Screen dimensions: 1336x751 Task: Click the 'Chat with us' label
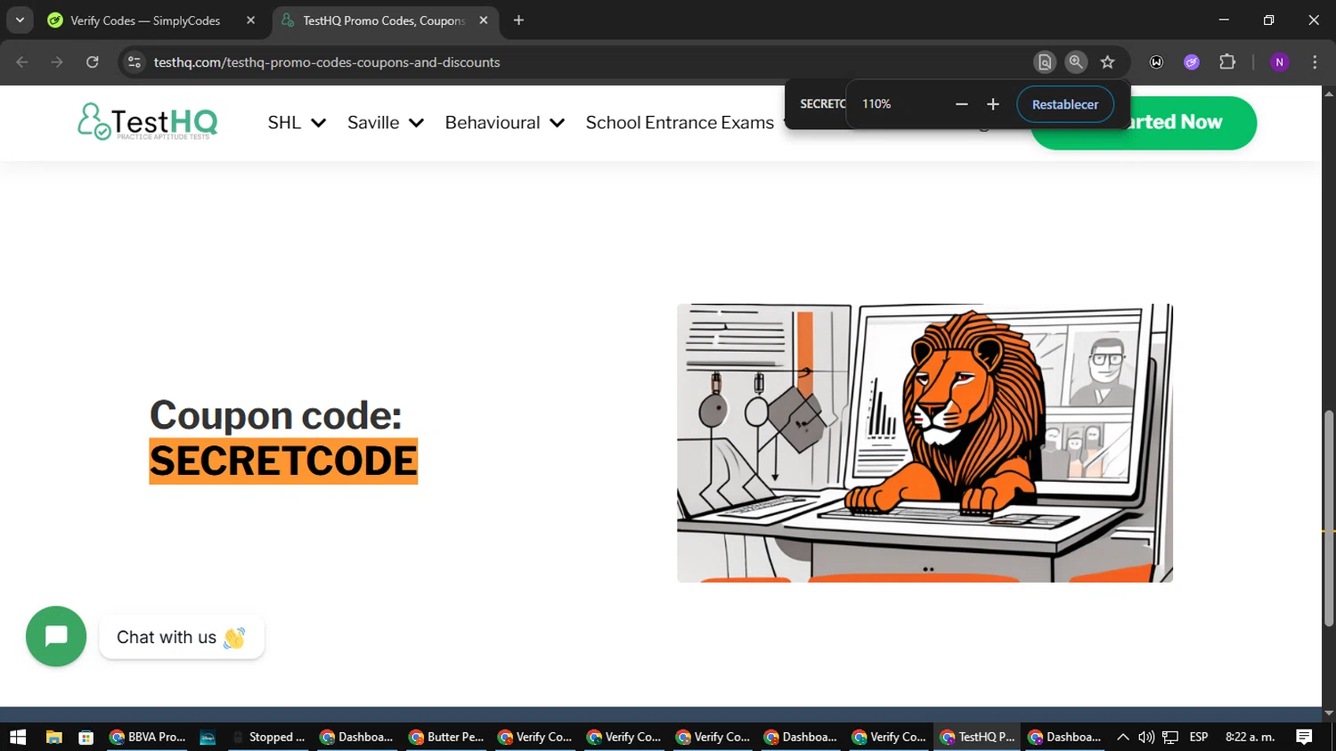[x=182, y=637]
